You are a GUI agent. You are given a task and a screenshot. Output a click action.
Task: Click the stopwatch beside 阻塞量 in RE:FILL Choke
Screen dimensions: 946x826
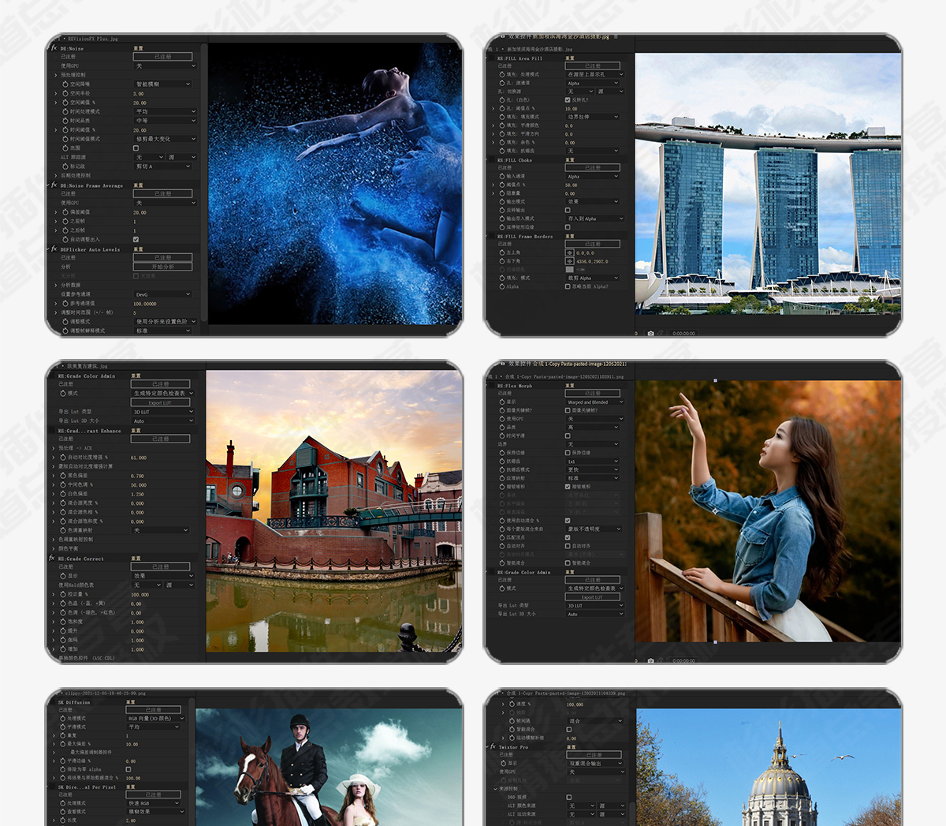(x=502, y=193)
